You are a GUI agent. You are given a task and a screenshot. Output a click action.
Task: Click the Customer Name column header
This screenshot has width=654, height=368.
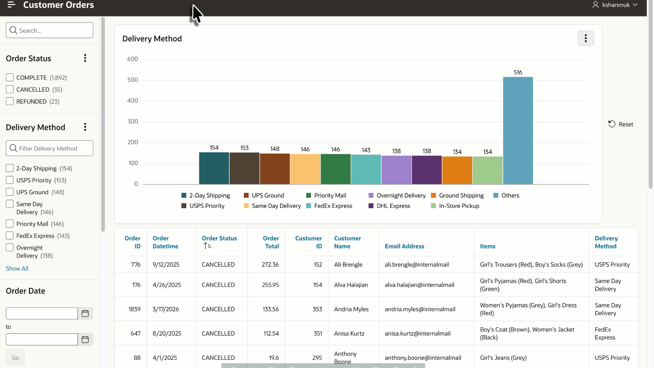(347, 242)
